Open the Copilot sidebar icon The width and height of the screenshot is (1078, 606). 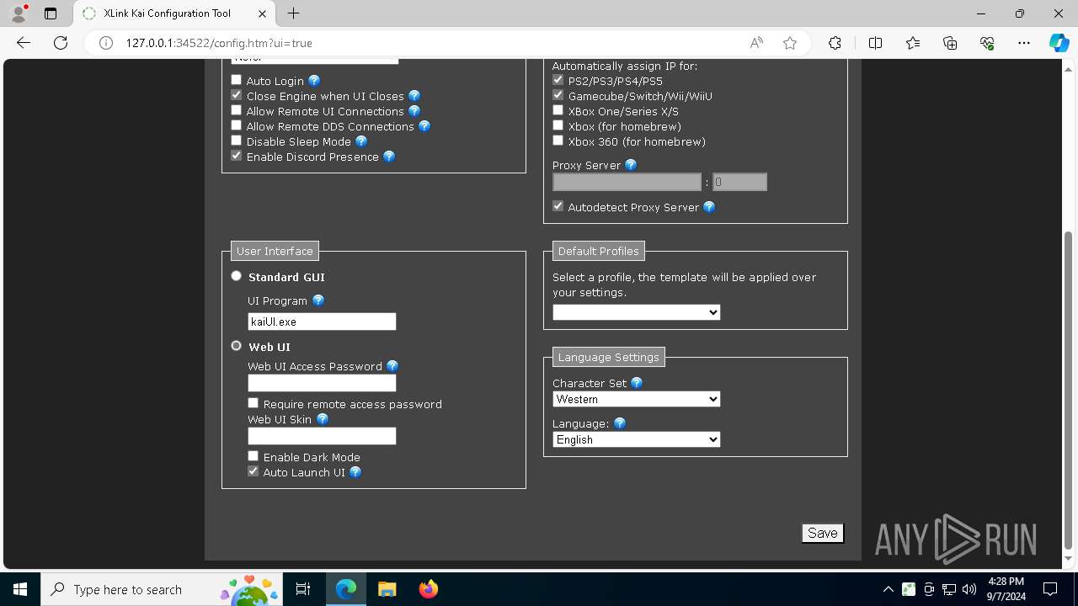(1059, 43)
